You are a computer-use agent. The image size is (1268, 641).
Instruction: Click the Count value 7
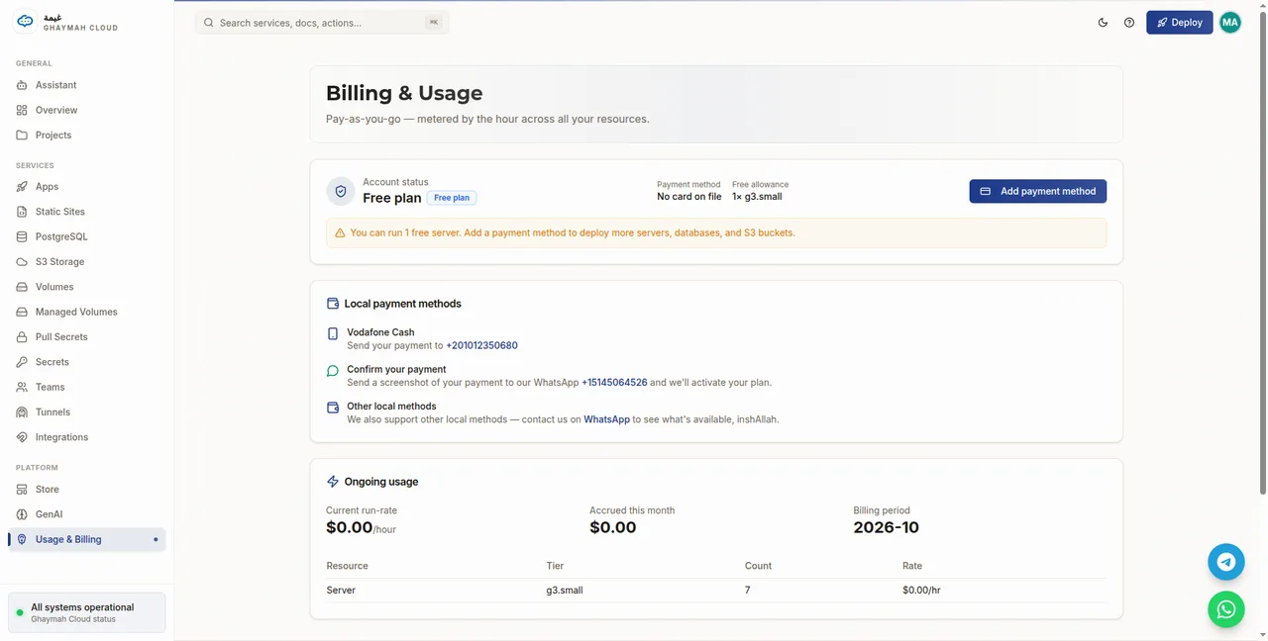[747, 591]
